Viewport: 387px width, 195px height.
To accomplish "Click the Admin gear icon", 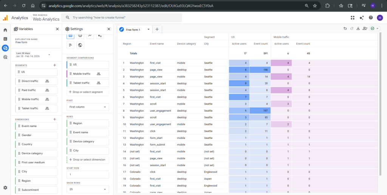I will click(5, 187).
